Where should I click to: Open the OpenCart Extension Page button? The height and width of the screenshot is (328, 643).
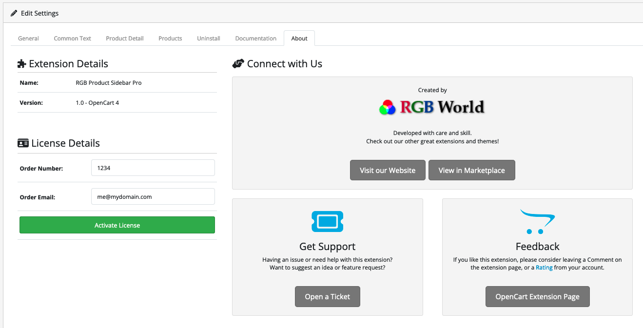coord(538,296)
